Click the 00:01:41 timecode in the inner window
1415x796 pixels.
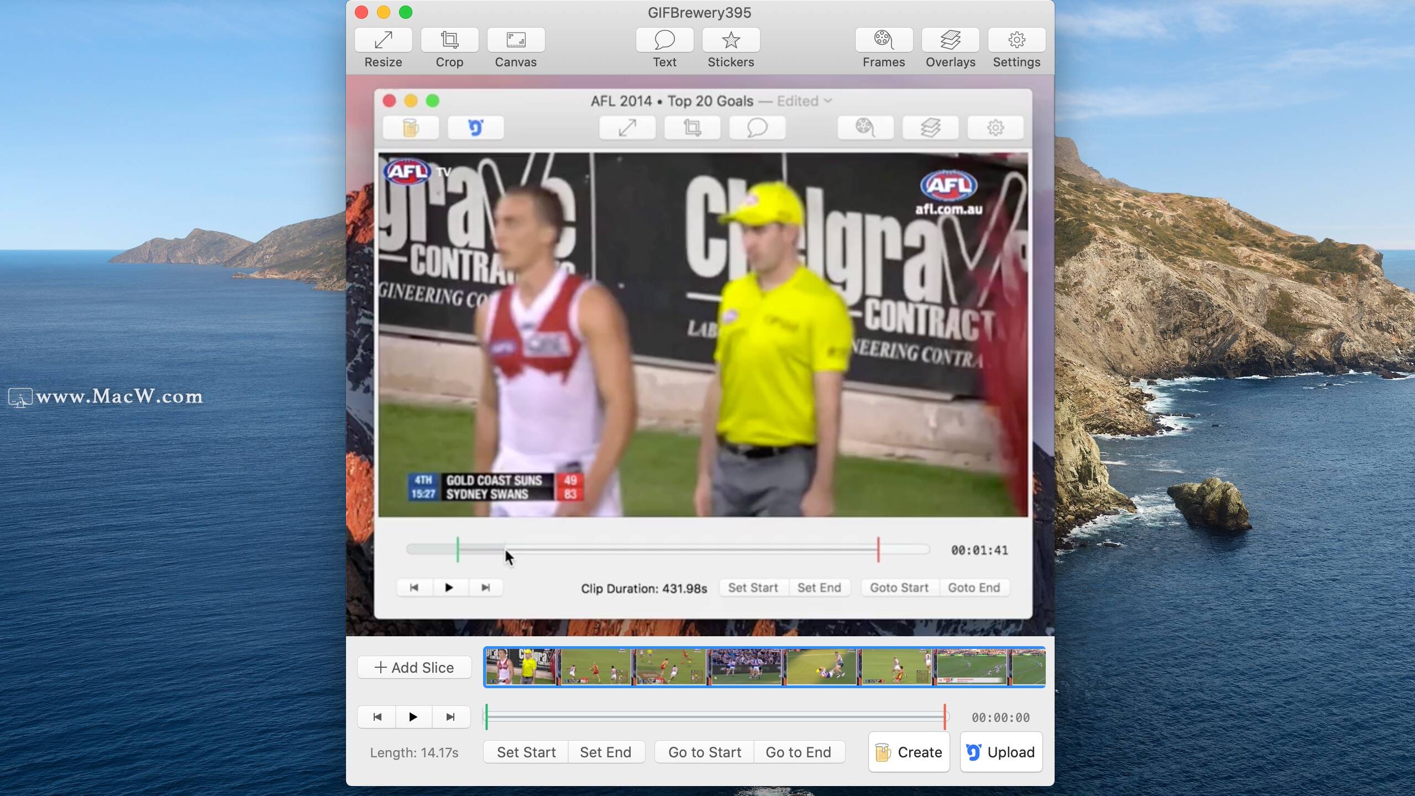(979, 550)
